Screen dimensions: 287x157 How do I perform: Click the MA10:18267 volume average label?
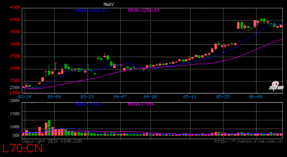point(89,104)
